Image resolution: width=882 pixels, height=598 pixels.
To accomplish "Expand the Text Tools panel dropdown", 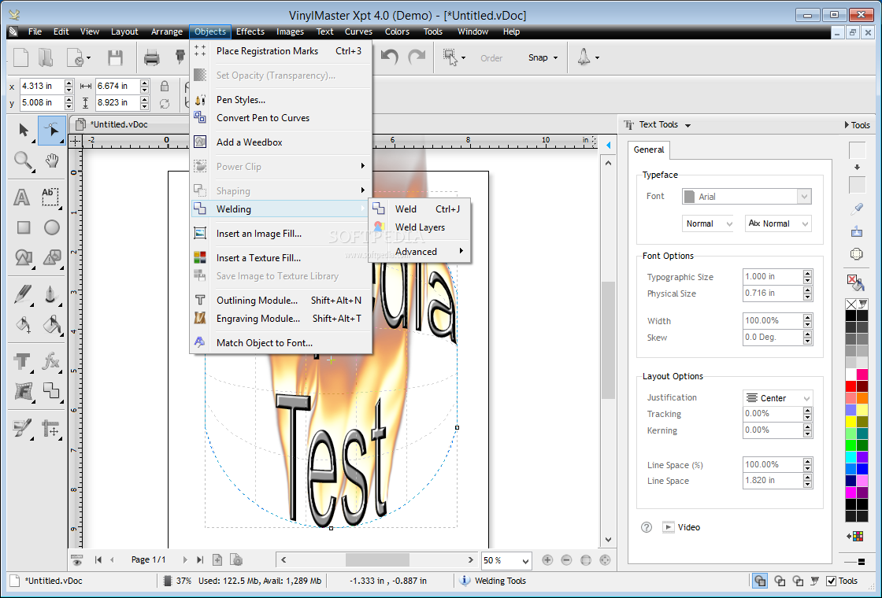I will (687, 125).
